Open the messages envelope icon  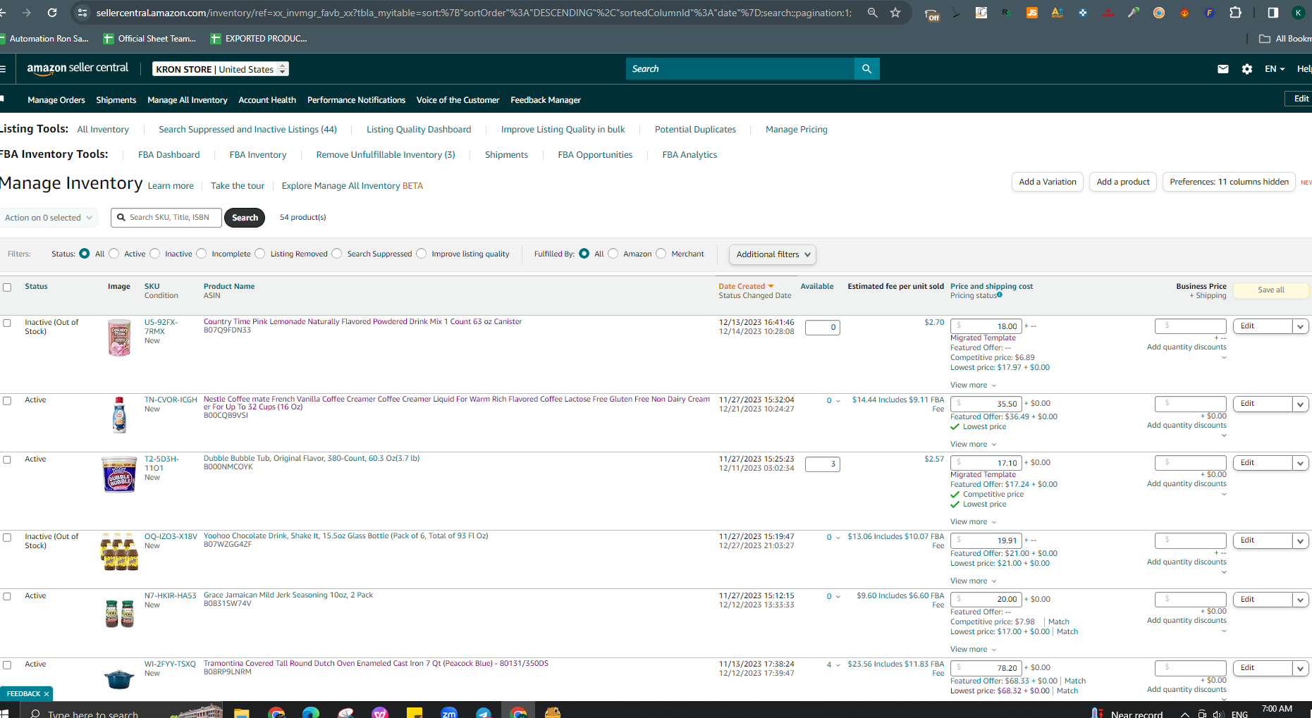coord(1223,69)
